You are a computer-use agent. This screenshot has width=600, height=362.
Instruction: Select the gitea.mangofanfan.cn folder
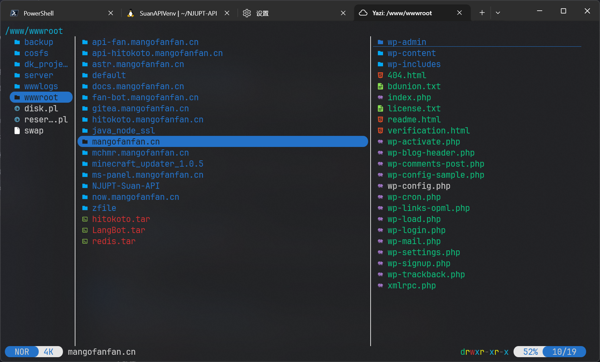pos(140,109)
